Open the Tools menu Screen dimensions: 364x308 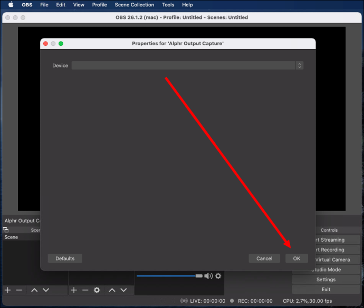pos(168,5)
